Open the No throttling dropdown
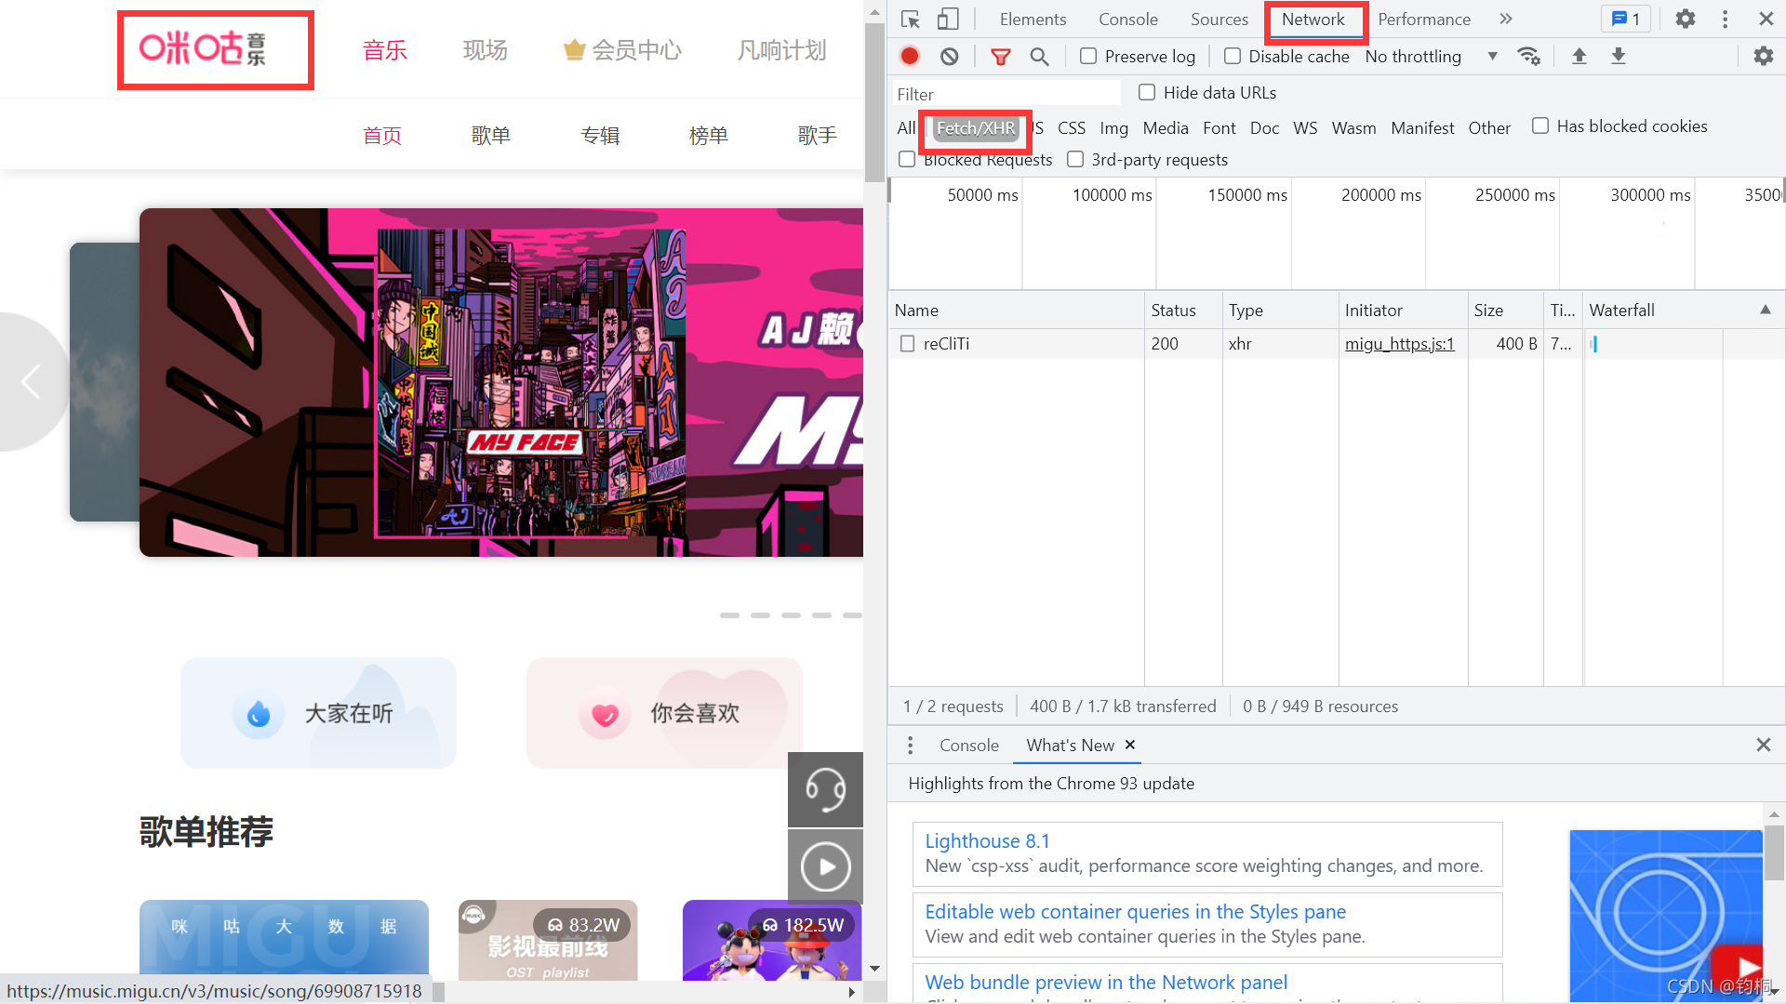This screenshot has height=1004, width=1786. tap(1431, 57)
